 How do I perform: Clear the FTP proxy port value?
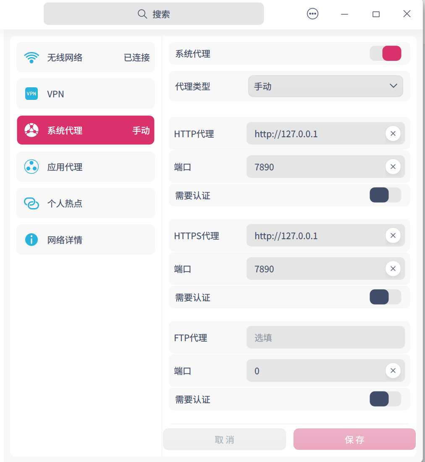click(393, 371)
